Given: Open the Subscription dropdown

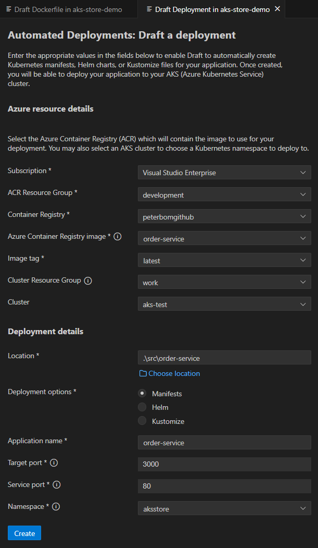Looking at the screenshot, I should point(224,173).
